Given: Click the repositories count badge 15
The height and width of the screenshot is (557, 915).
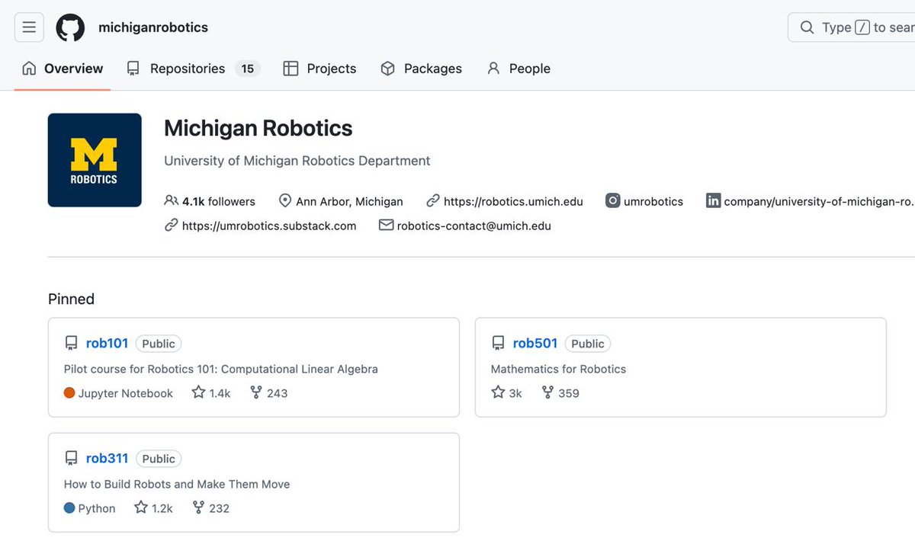Looking at the screenshot, I should coord(248,69).
